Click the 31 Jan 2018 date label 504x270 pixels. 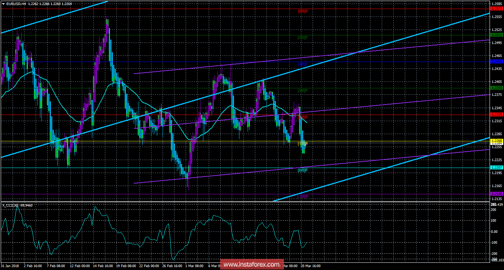pos(10,266)
